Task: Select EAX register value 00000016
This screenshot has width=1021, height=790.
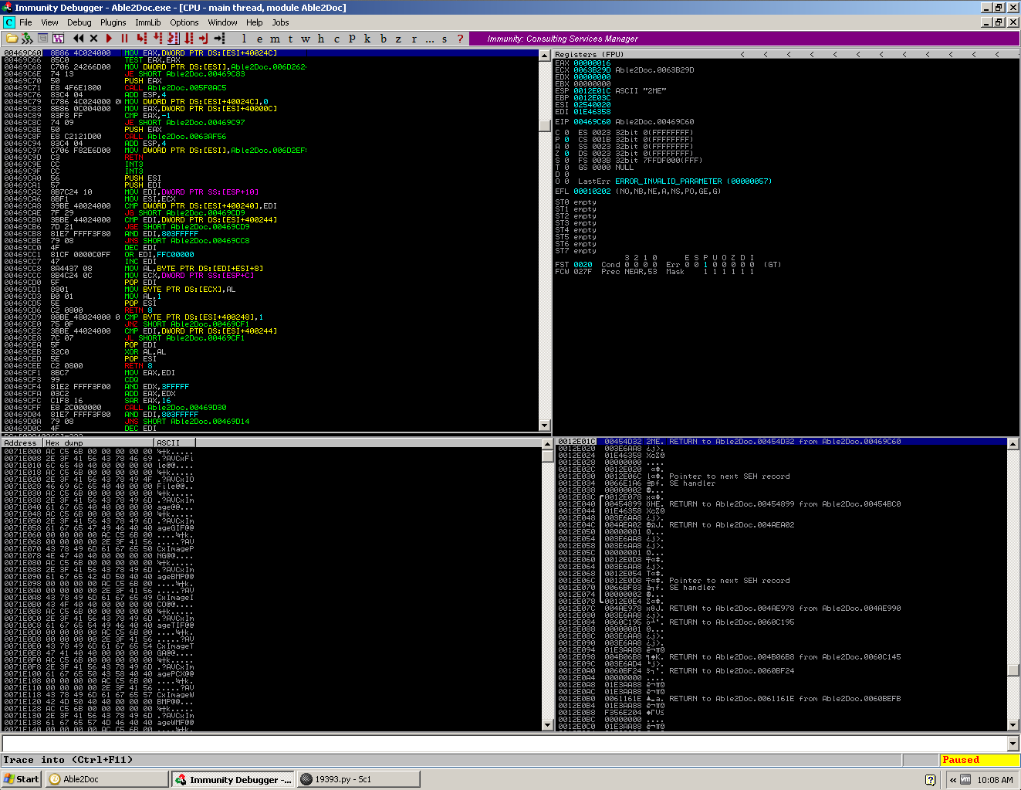Action: pos(592,63)
